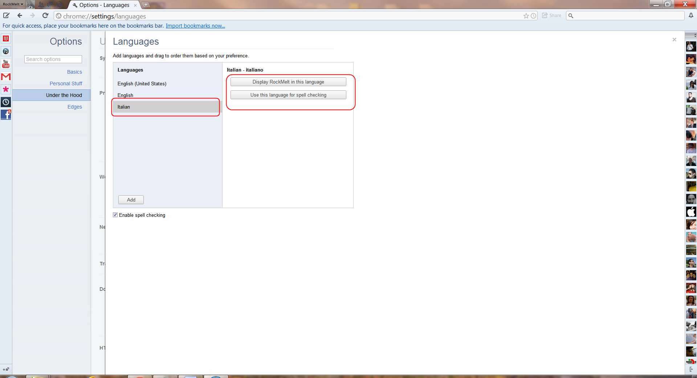The height and width of the screenshot is (378, 697).
Task: Open the clock app in left edge
Action: [x=6, y=102]
